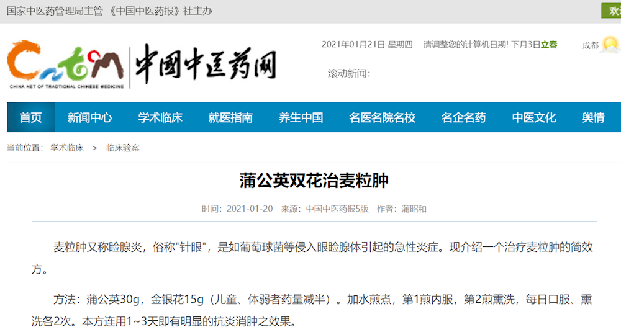Click the calligraphy 中国中医药网 site title
Image resolution: width=621 pixels, height=332 pixels.
[x=206, y=64]
